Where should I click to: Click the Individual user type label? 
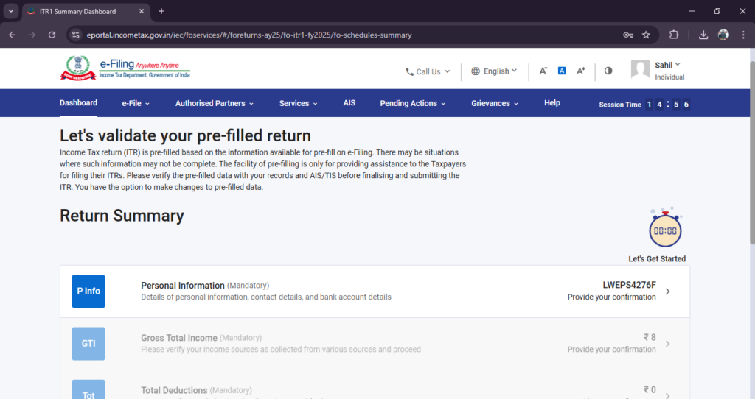(669, 77)
